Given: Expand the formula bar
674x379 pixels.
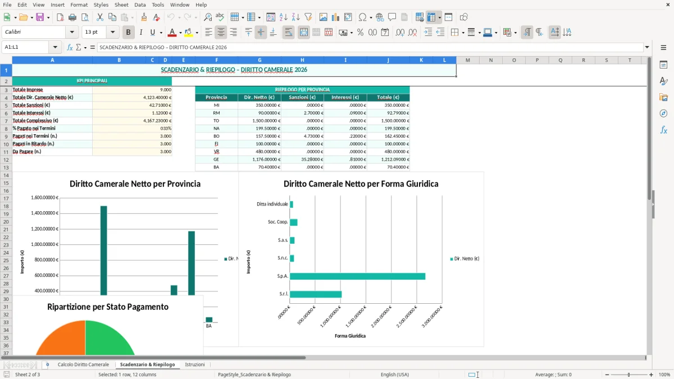Looking at the screenshot, I should click(647, 47).
